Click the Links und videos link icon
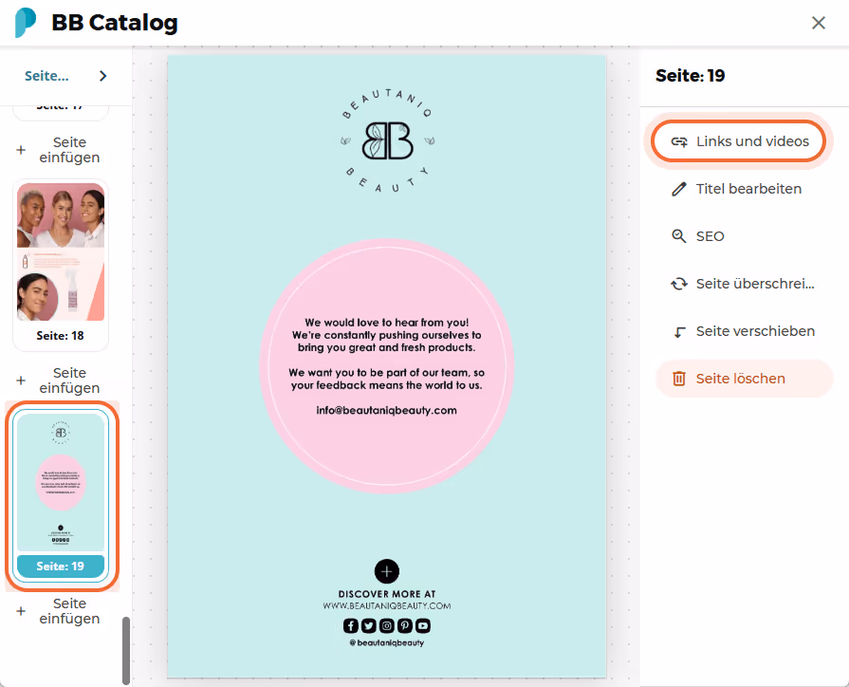Screen dimensions: 849x687 679,142
